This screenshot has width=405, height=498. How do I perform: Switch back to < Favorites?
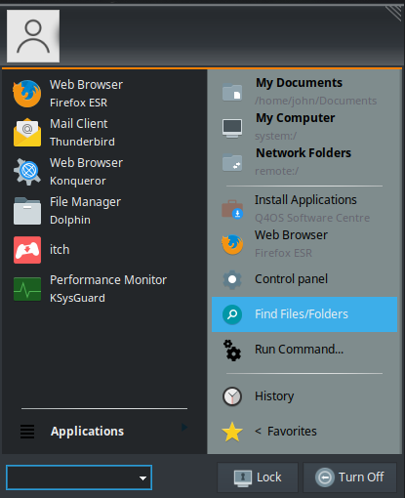tap(304, 432)
